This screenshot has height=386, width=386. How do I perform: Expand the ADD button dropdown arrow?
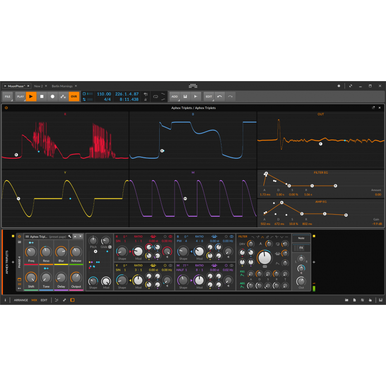(180, 100)
